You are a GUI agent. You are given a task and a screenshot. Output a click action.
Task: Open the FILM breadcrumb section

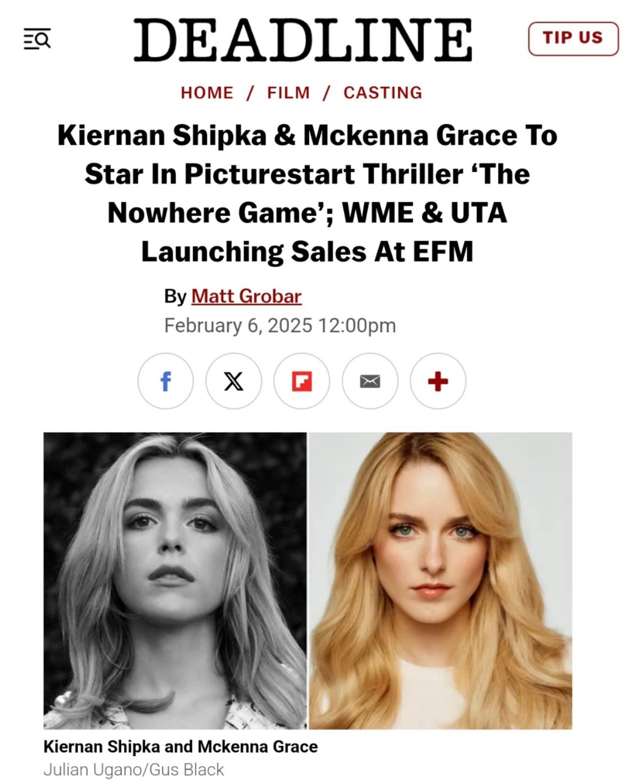(x=289, y=92)
